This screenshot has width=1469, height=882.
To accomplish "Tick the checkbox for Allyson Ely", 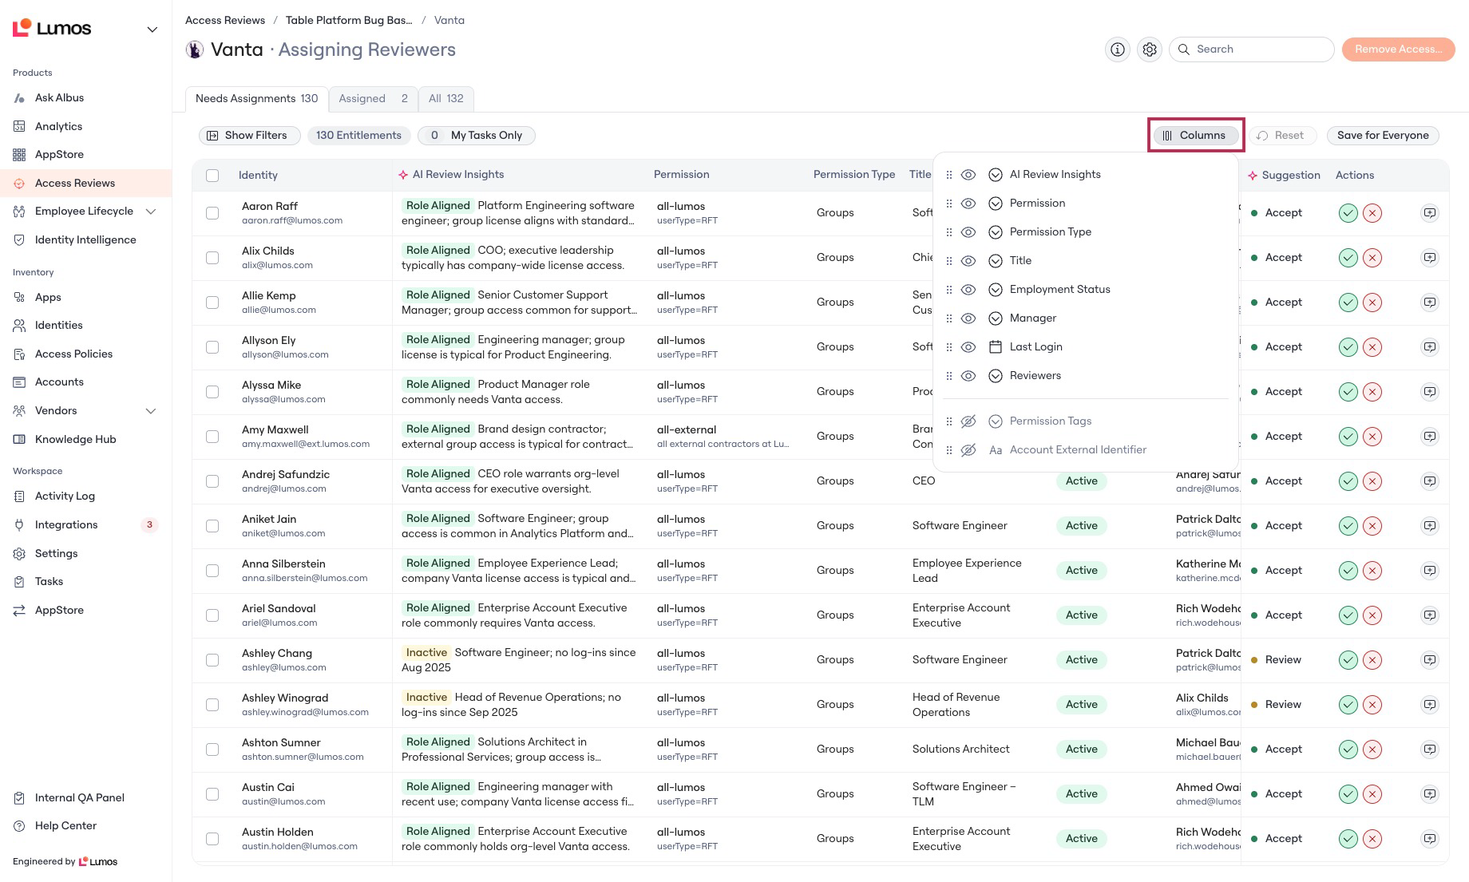I will click(212, 347).
